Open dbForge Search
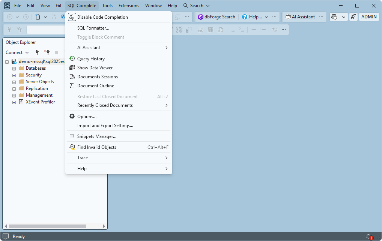Image resolution: width=382 pixels, height=241 pixels. click(217, 17)
